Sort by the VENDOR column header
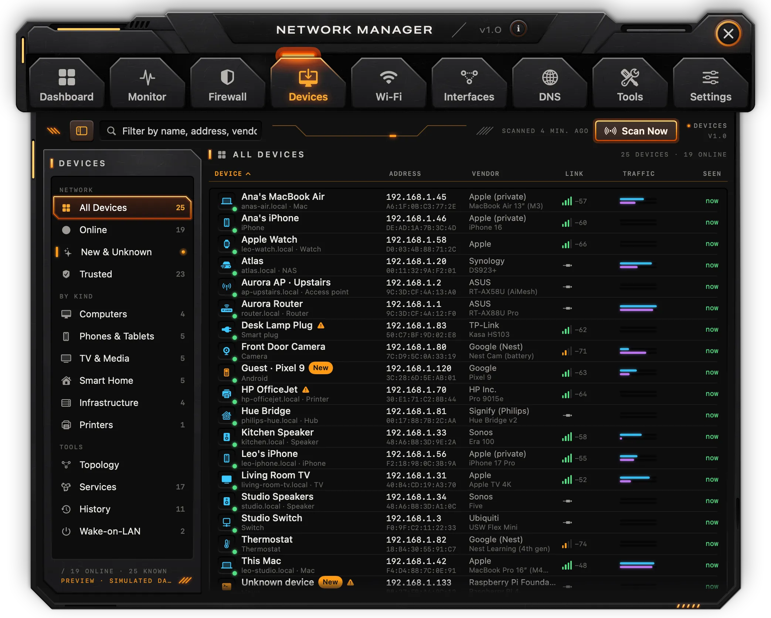The image size is (771, 618). [485, 174]
